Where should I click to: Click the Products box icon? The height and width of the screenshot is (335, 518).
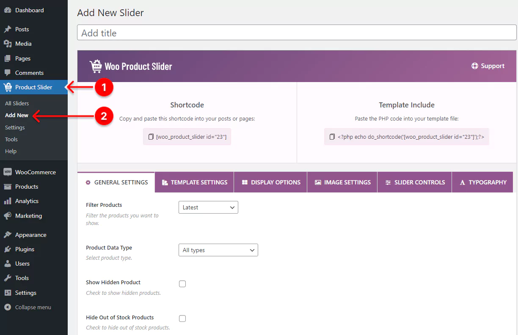point(8,187)
